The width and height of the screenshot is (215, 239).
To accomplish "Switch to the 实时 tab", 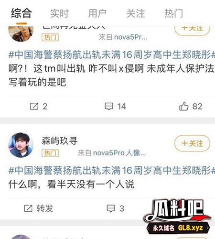I will click(x=59, y=13).
